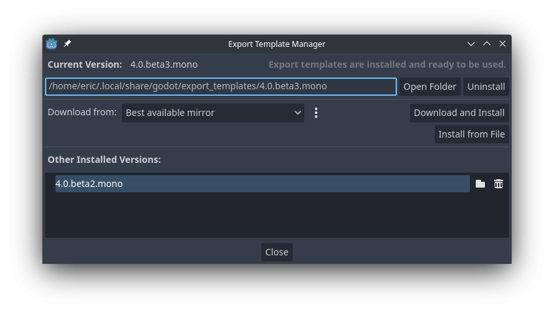Click Download and Install

pyautogui.click(x=459, y=113)
